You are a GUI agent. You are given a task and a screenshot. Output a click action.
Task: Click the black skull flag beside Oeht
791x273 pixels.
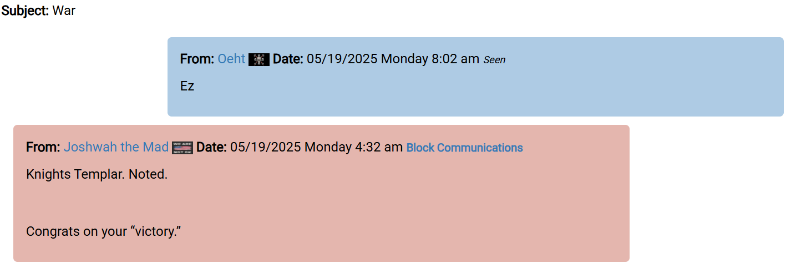pyautogui.click(x=259, y=59)
